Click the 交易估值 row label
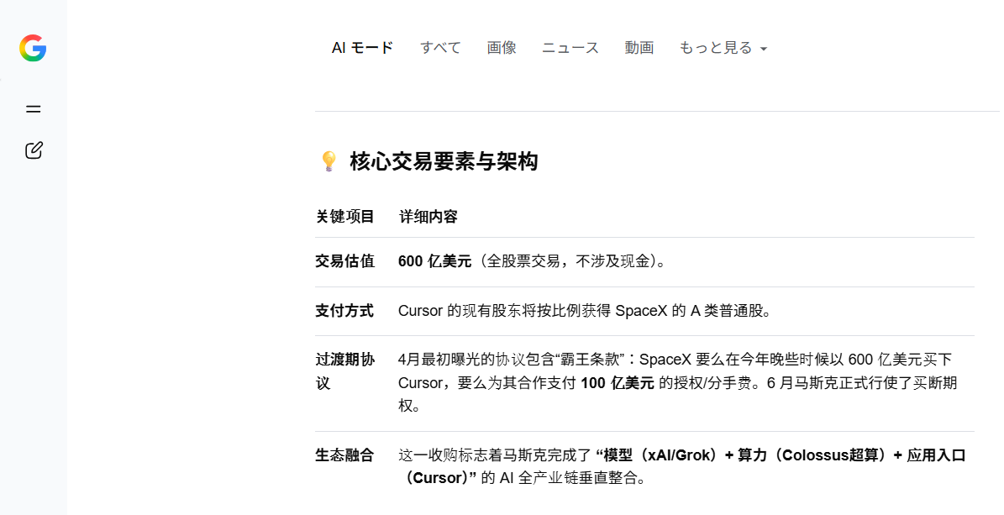 tap(344, 261)
